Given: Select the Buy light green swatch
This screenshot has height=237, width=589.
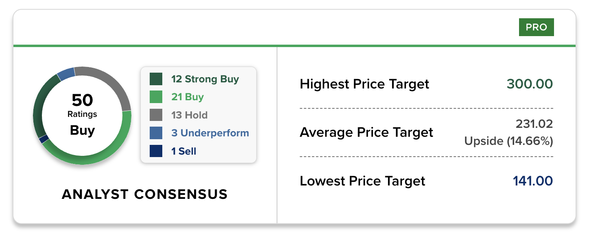Looking at the screenshot, I should pyautogui.click(x=156, y=97).
